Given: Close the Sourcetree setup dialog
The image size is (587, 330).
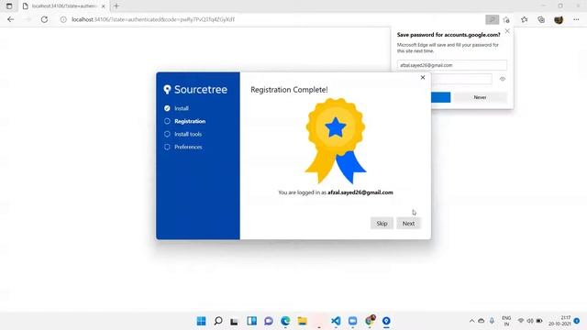Looking at the screenshot, I should tap(423, 77).
